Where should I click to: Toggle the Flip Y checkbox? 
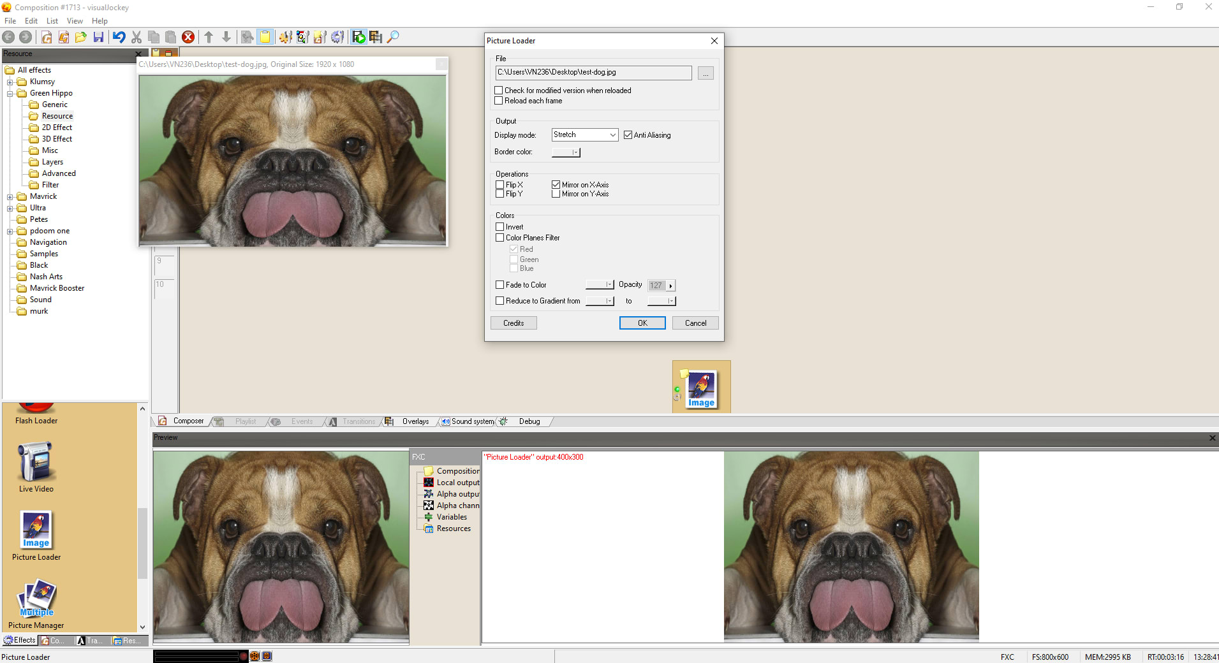pyautogui.click(x=500, y=194)
